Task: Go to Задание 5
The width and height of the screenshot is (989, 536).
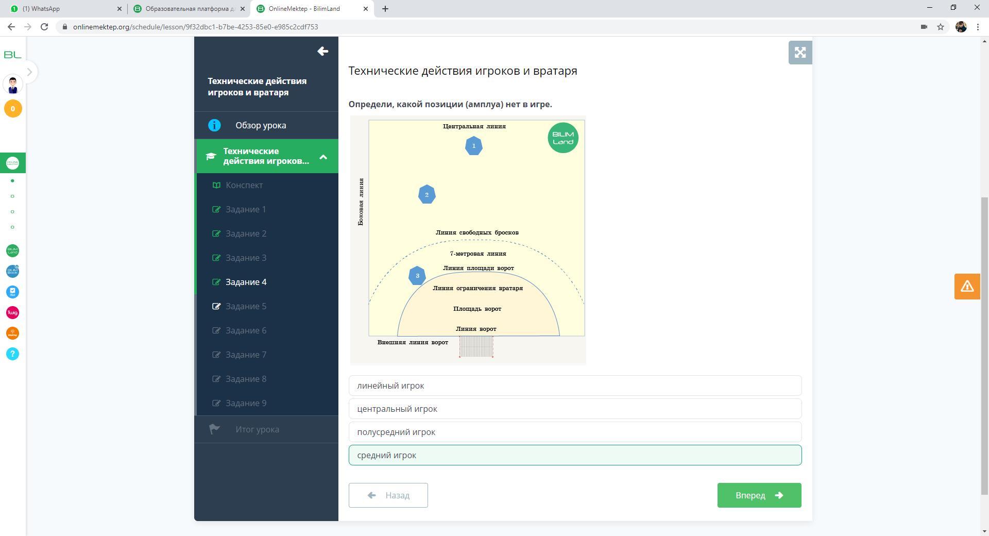Action: tap(246, 306)
